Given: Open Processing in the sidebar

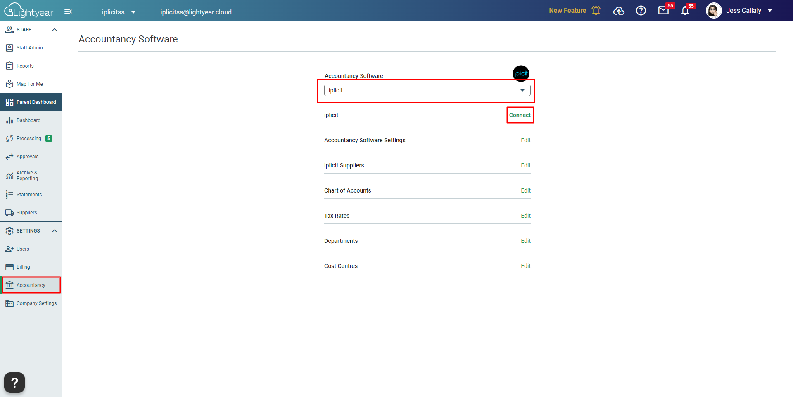Looking at the screenshot, I should pos(31,139).
